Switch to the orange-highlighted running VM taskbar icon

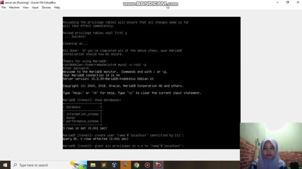pos(126,165)
